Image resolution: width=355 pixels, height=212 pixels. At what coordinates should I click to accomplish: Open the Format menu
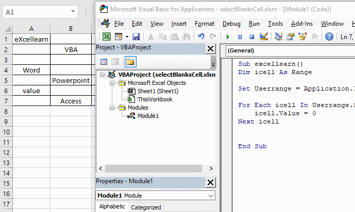(205, 24)
